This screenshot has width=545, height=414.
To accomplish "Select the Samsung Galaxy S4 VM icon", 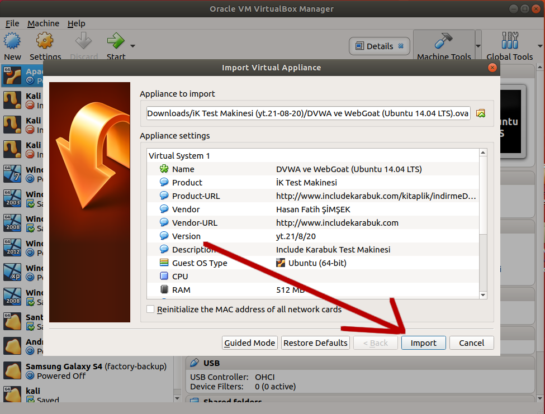I will click(12, 370).
